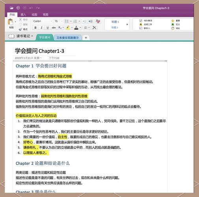Click the page title 学会提问 Chapter1-3
Image resolution: width=199 pixels, height=197 pixels.
(x=39, y=51)
